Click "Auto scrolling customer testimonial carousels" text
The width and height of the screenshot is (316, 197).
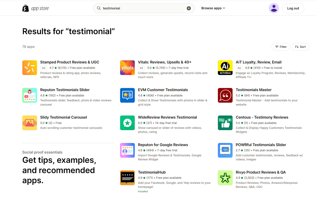[71, 128]
